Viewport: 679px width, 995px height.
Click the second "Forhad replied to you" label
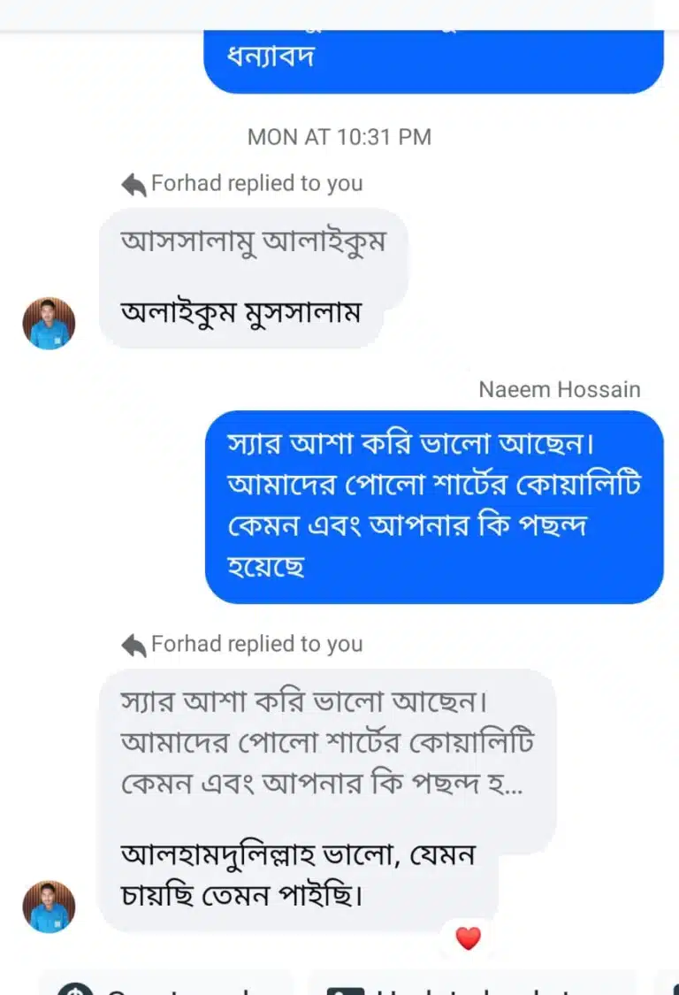256,645
